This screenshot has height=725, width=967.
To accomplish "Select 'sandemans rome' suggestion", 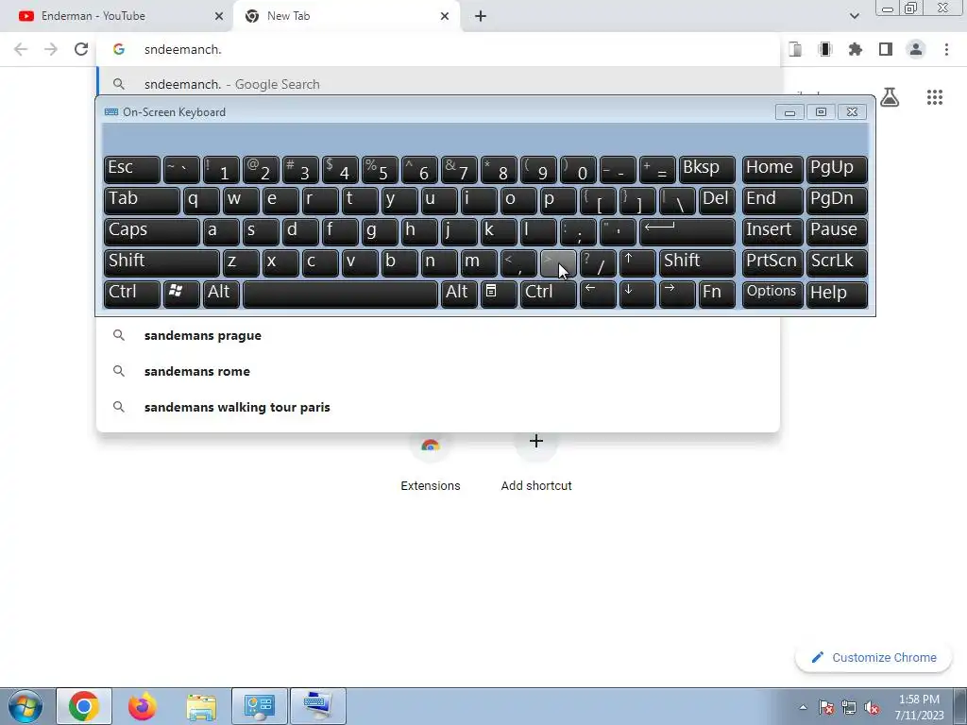I will tap(438, 371).
